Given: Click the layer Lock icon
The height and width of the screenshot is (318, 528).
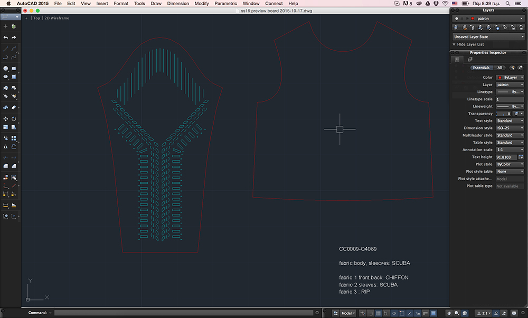Looking at the screenshot, I should click(513, 27).
